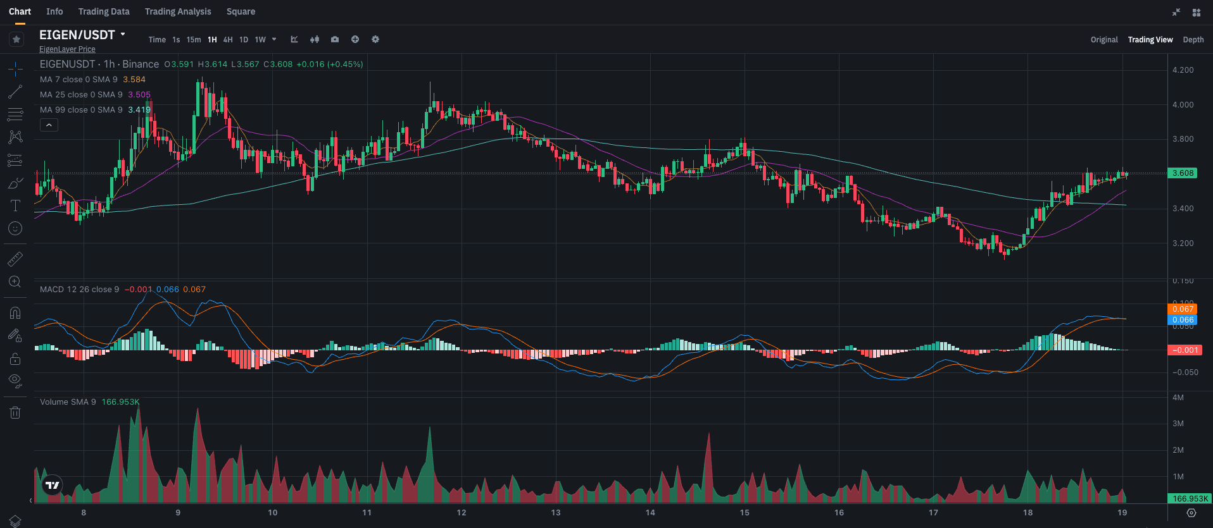Screen dimensions: 1213x528
Task: Change the candlestick chart style
Action: [315, 39]
